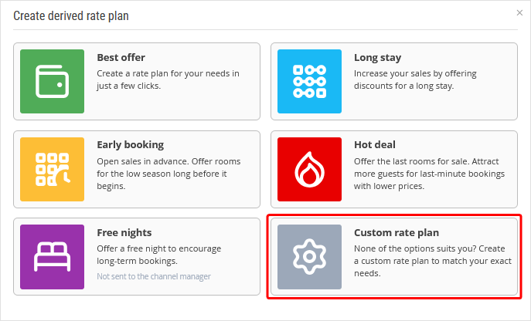Click the Early booking low season description
The height and width of the screenshot is (321, 531).
coord(168,174)
